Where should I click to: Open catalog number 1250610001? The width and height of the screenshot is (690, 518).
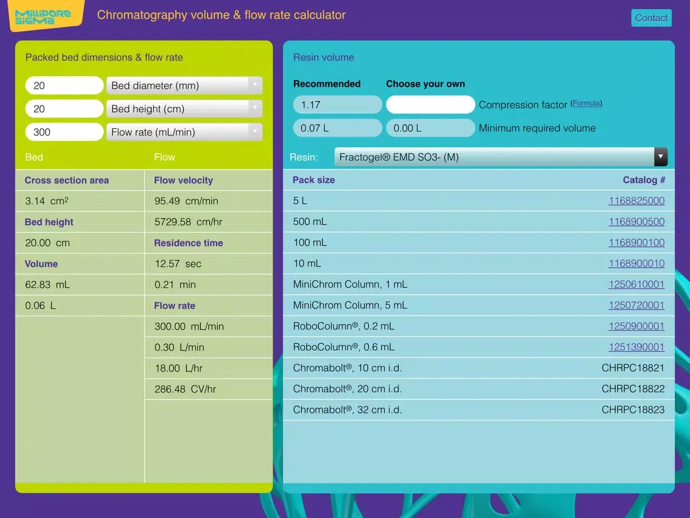[x=637, y=284]
